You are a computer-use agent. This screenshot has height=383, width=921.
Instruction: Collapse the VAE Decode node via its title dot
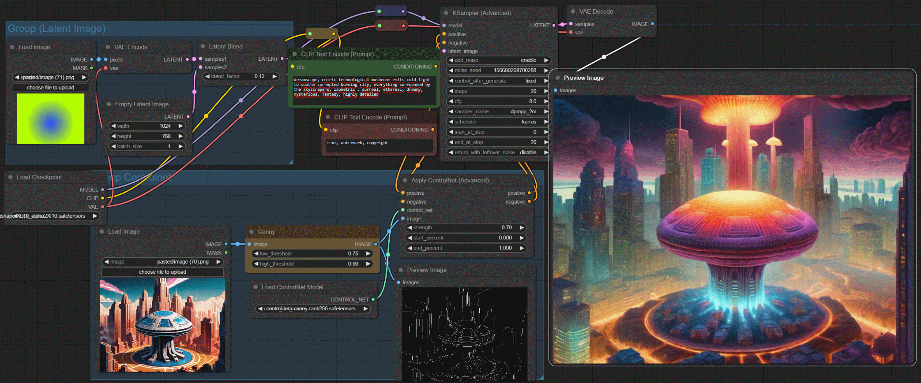tap(573, 11)
